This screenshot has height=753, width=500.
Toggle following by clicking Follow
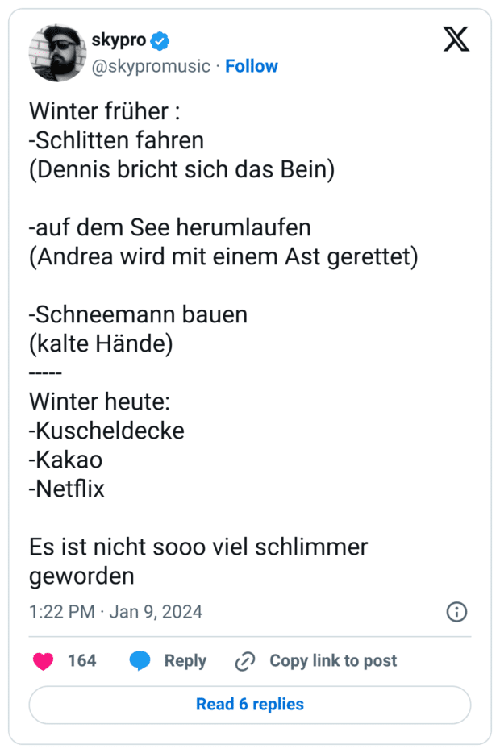(x=252, y=66)
